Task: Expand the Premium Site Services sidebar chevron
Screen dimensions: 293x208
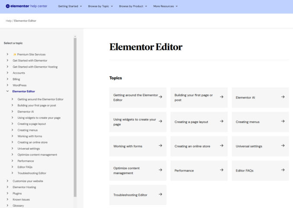Action: [7, 54]
